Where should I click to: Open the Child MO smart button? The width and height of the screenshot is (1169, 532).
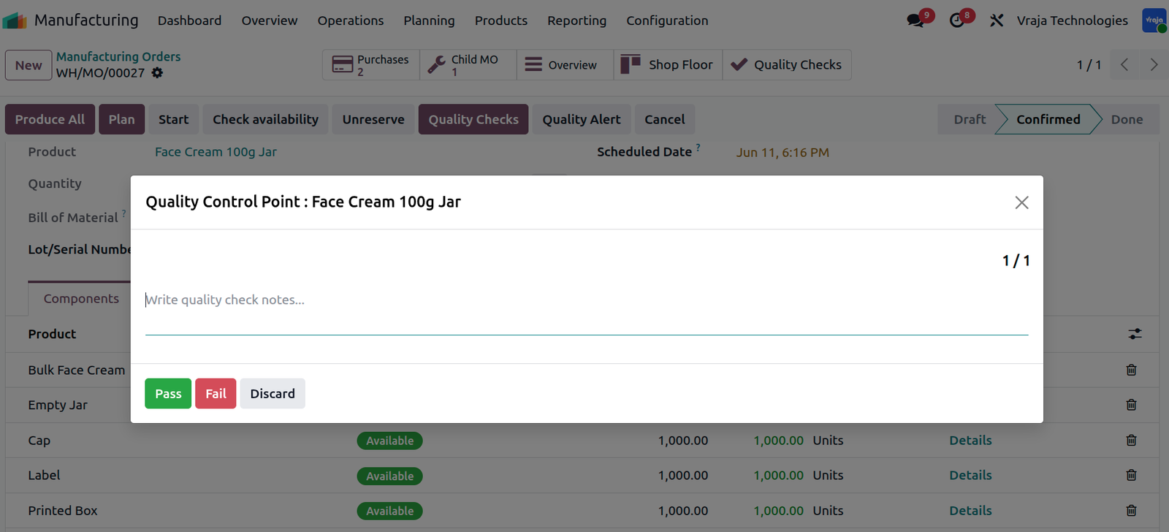pos(468,65)
